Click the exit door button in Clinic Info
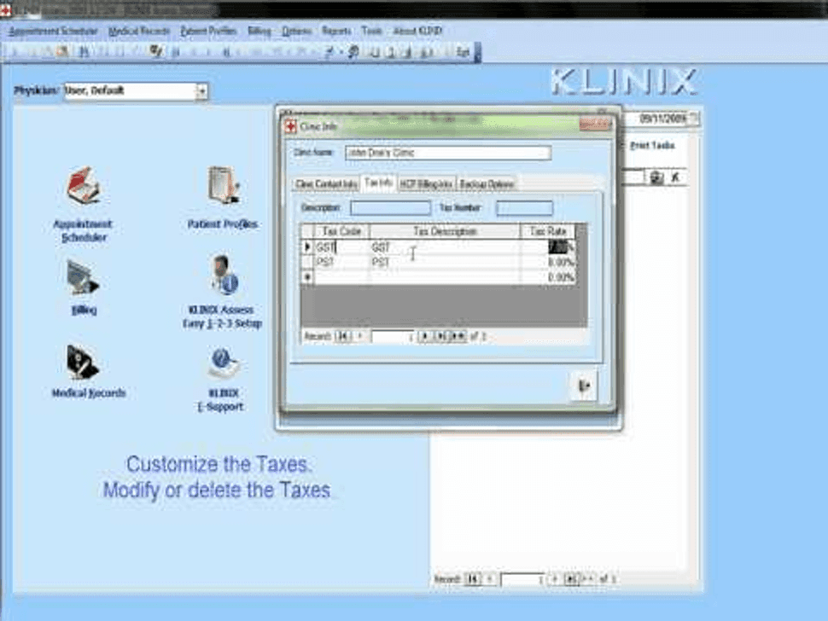 tap(584, 386)
